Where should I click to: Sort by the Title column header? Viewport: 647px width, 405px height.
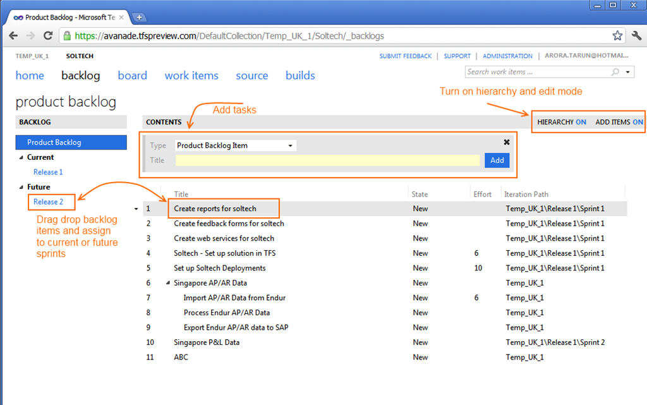pyautogui.click(x=181, y=194)
